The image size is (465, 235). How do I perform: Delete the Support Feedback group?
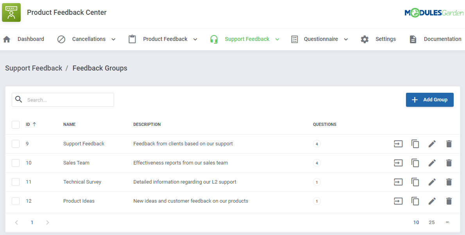[x=449, y=144]
